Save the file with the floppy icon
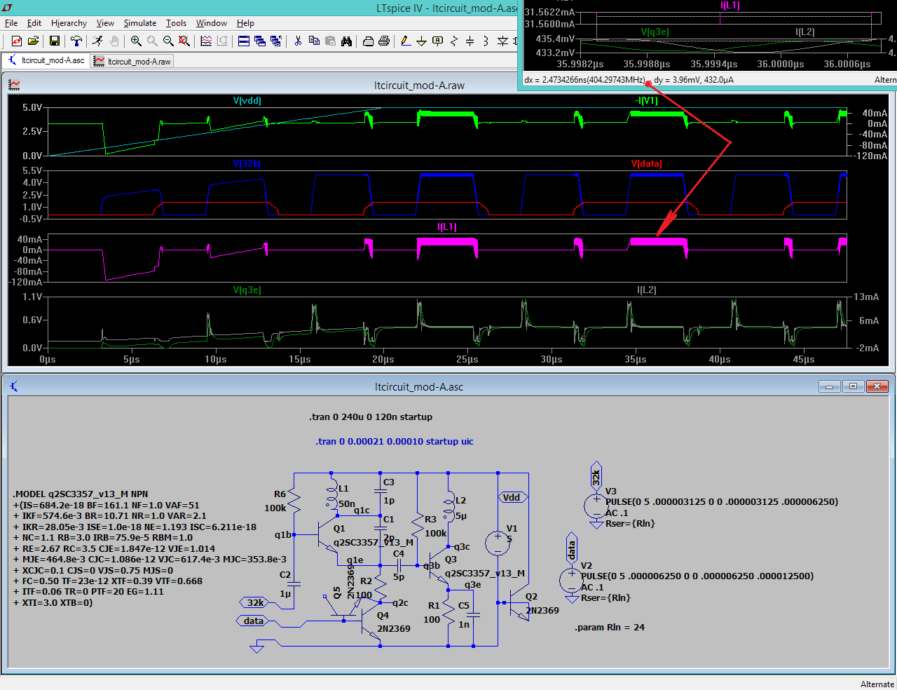Screen dimensions: 897x690 pos(55,41)
